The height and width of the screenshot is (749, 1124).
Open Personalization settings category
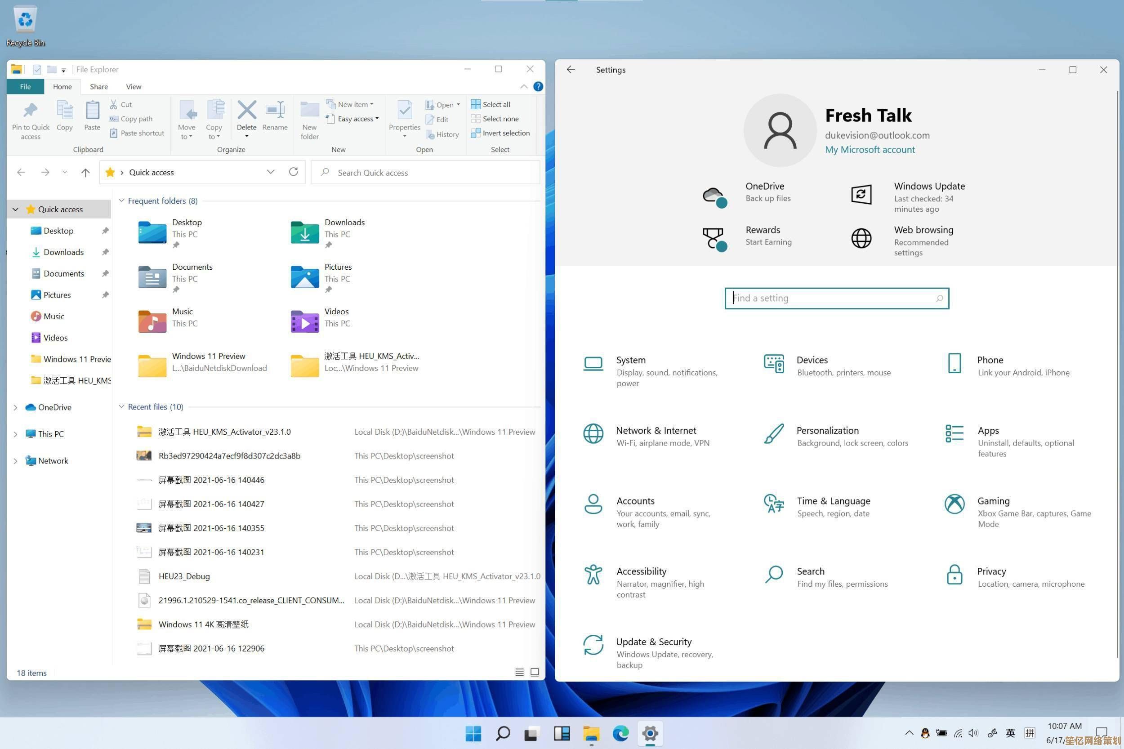pos(827,430)
